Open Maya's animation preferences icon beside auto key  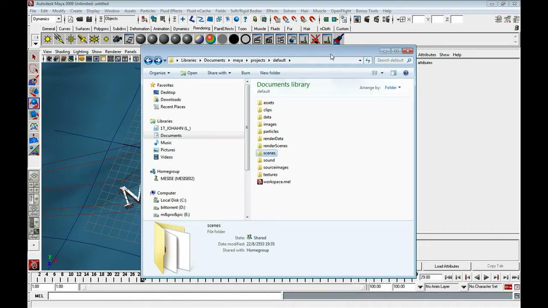(517, 287)
